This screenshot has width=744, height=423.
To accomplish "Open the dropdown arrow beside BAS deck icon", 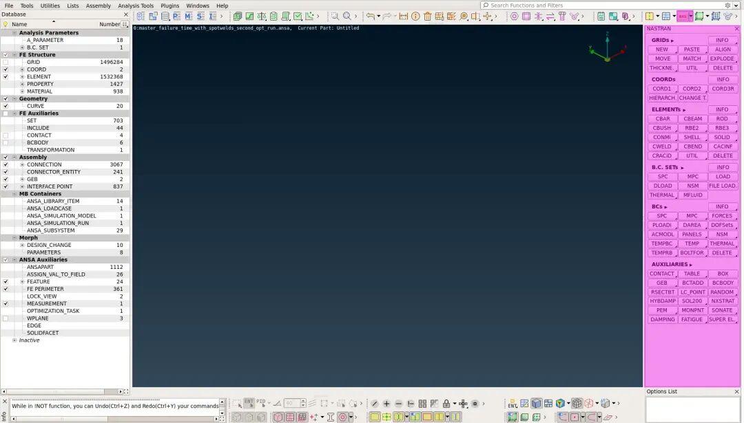I will tap(691, 16).
